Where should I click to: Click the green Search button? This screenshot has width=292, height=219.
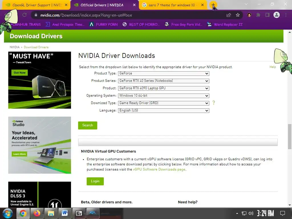click(88, 125)
